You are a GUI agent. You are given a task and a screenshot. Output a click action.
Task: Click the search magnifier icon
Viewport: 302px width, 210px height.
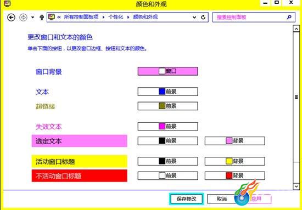pos(289,18)
